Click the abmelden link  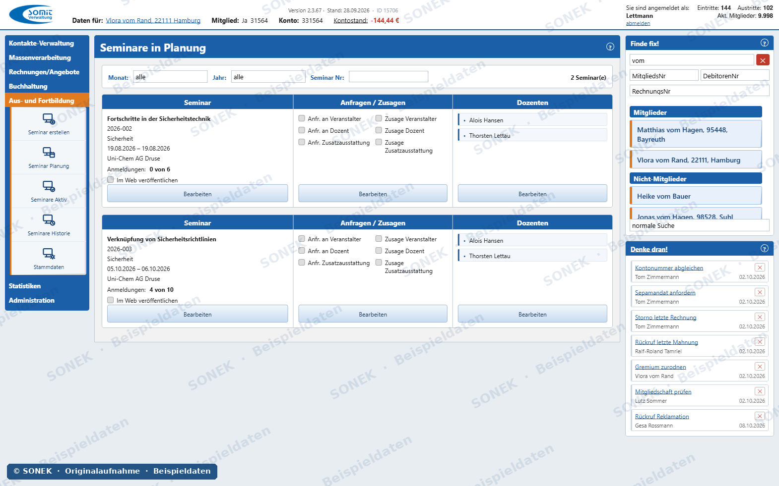[x=638, y=23]
